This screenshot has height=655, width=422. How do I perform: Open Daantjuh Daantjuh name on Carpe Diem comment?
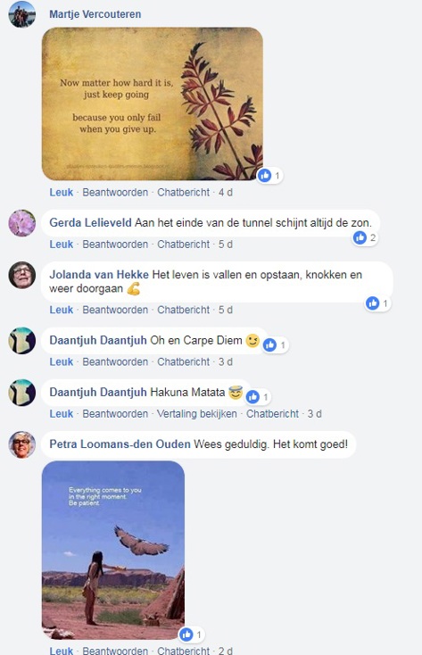tap(98, 341)
